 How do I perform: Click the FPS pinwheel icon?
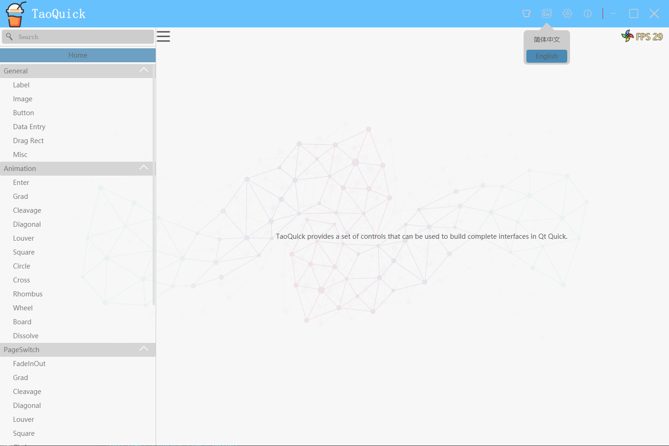click(x=628, y=36)
